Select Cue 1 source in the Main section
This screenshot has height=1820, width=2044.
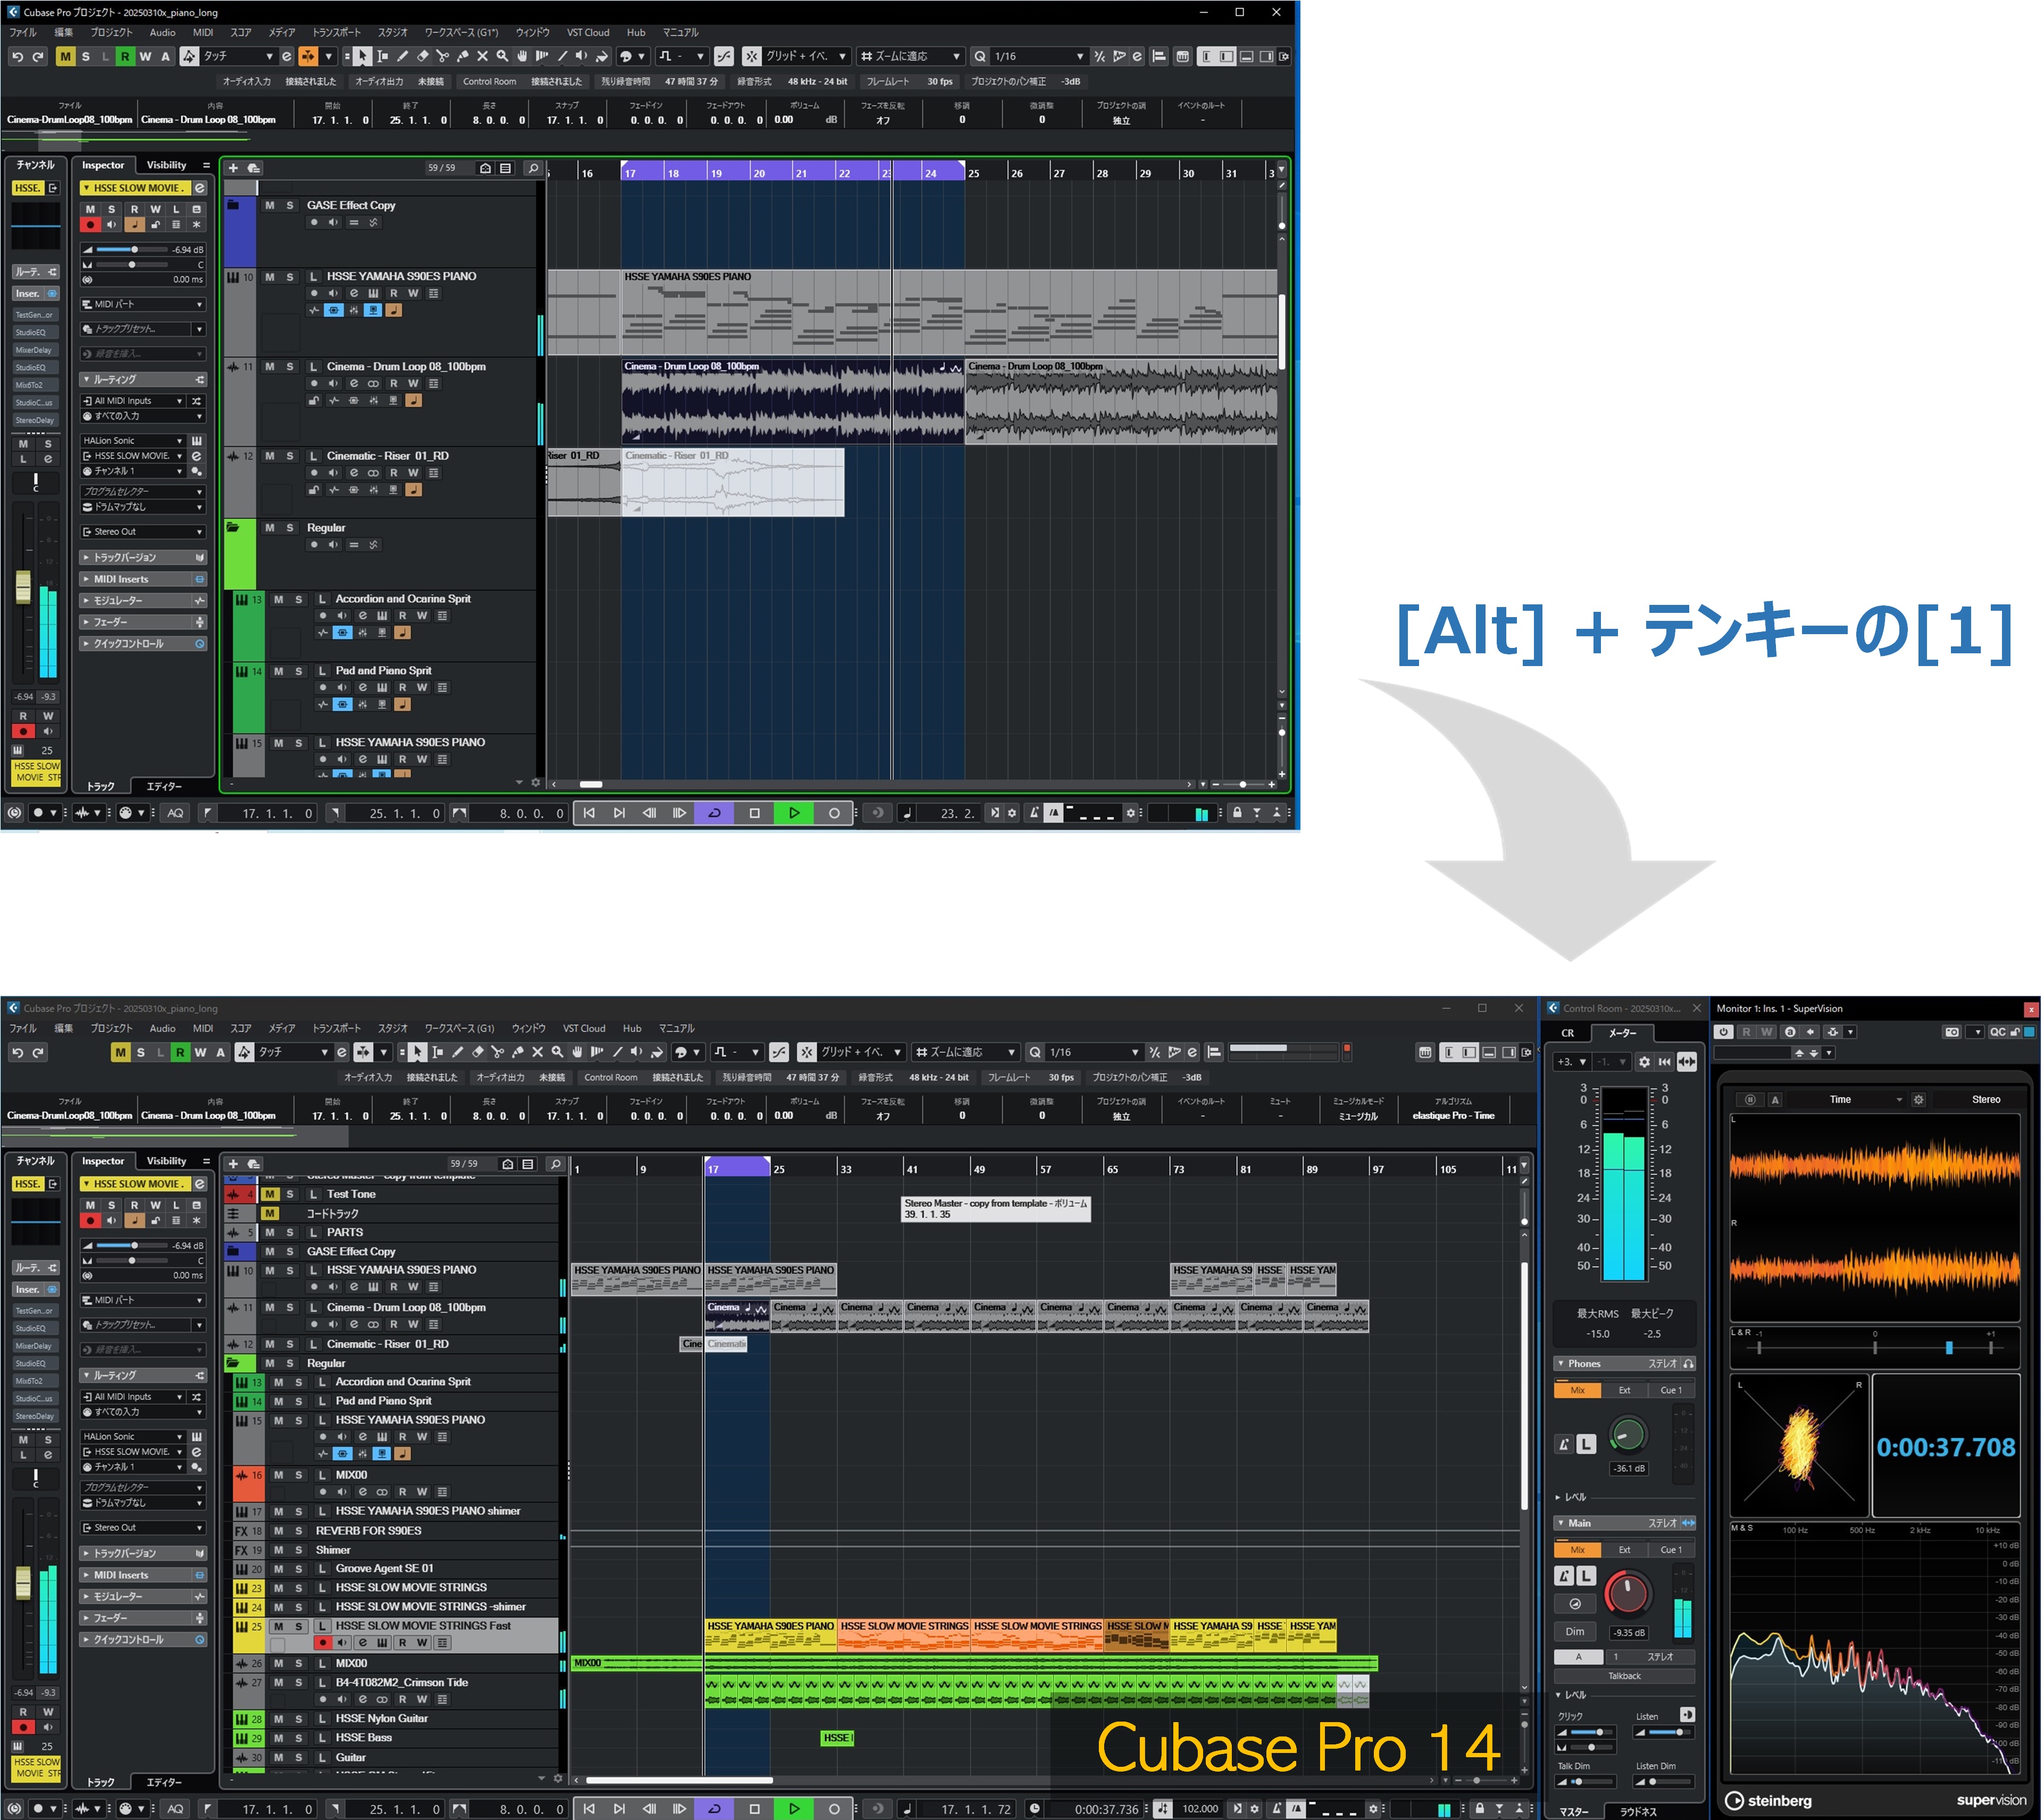coord(1672,1551)
